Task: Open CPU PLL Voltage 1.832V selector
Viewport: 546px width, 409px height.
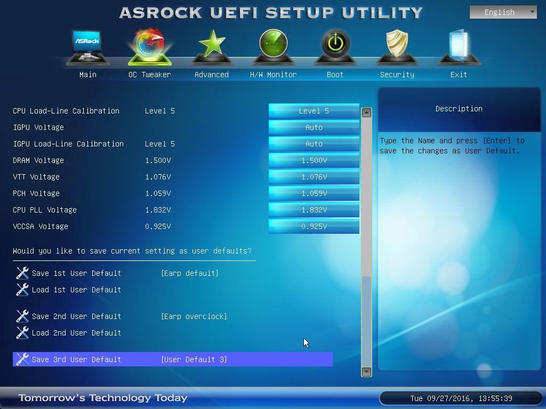Action: pos(314,210)
